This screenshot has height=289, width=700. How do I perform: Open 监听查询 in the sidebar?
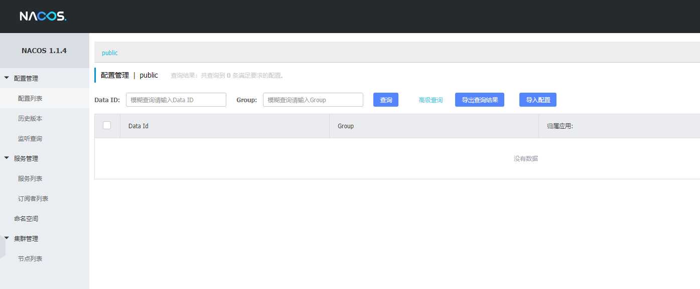30,138
